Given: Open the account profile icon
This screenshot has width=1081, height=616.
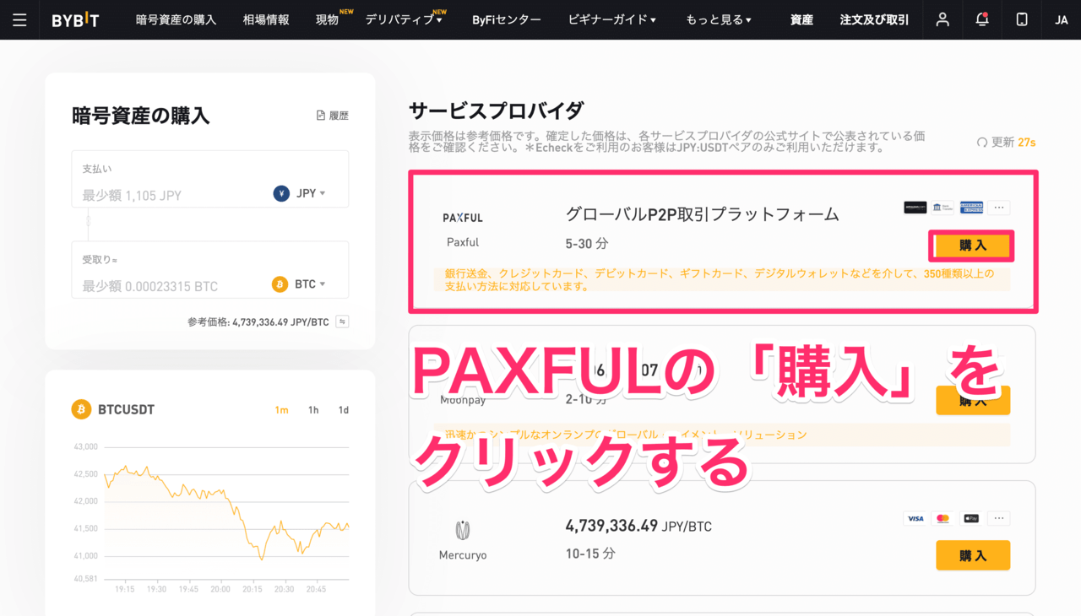Looking at the screenshot, I should click(x=942, y=19).
